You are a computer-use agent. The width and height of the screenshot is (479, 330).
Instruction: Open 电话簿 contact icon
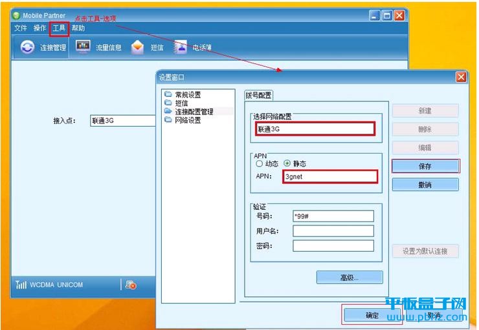coord(181,47)
